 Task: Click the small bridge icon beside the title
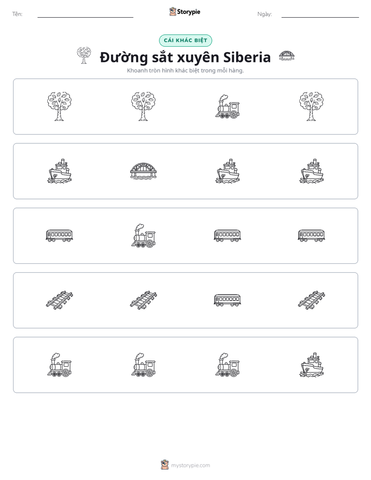tap(287, 56)
